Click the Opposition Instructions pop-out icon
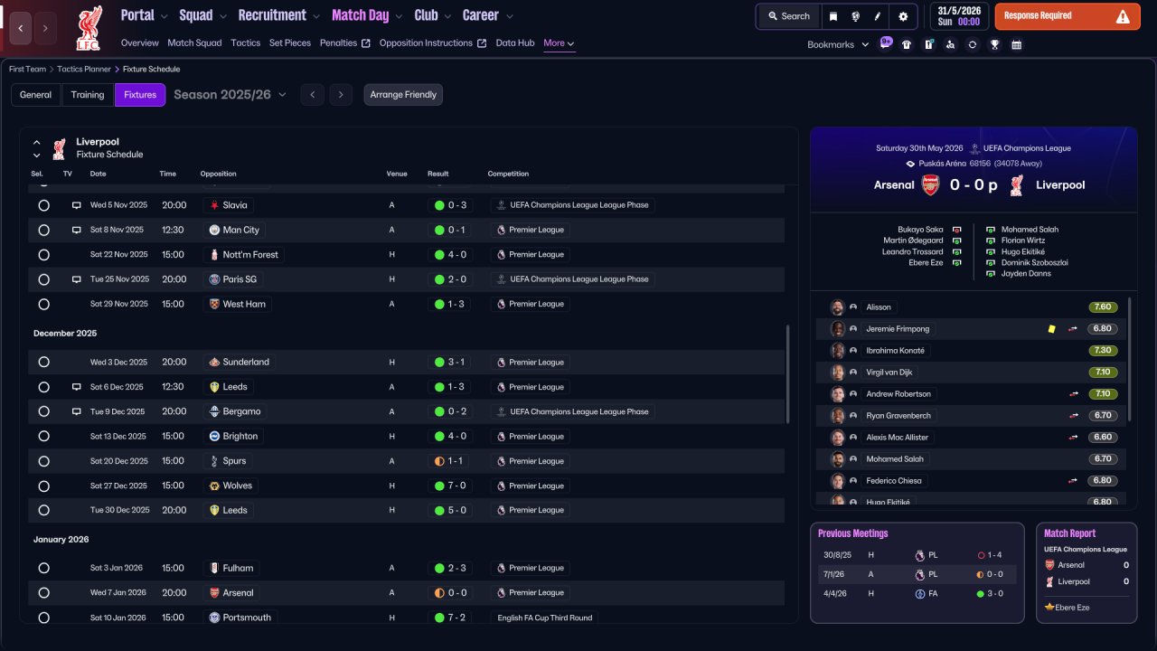The width and height of the screenshot is (1157, 651). 482,43
